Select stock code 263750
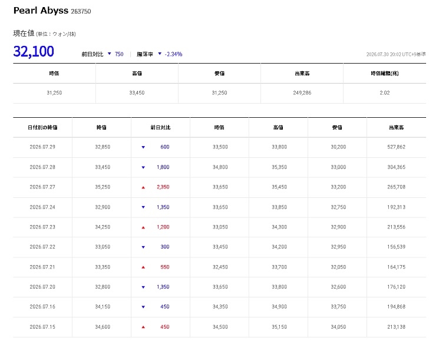Viewport: 429px width, 341px height. click(x=81, y=11)
